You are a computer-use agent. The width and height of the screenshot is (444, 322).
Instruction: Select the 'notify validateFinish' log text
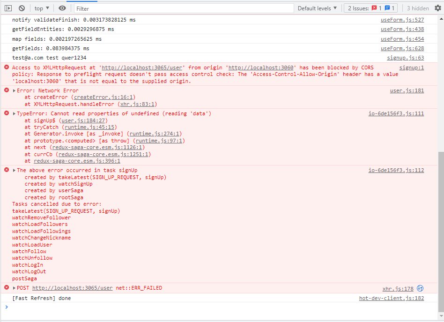74,20
